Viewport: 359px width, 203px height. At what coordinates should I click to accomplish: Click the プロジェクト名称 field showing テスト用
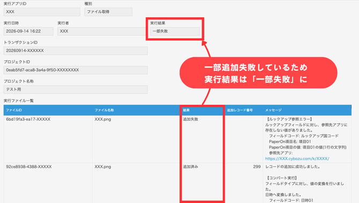76,89
